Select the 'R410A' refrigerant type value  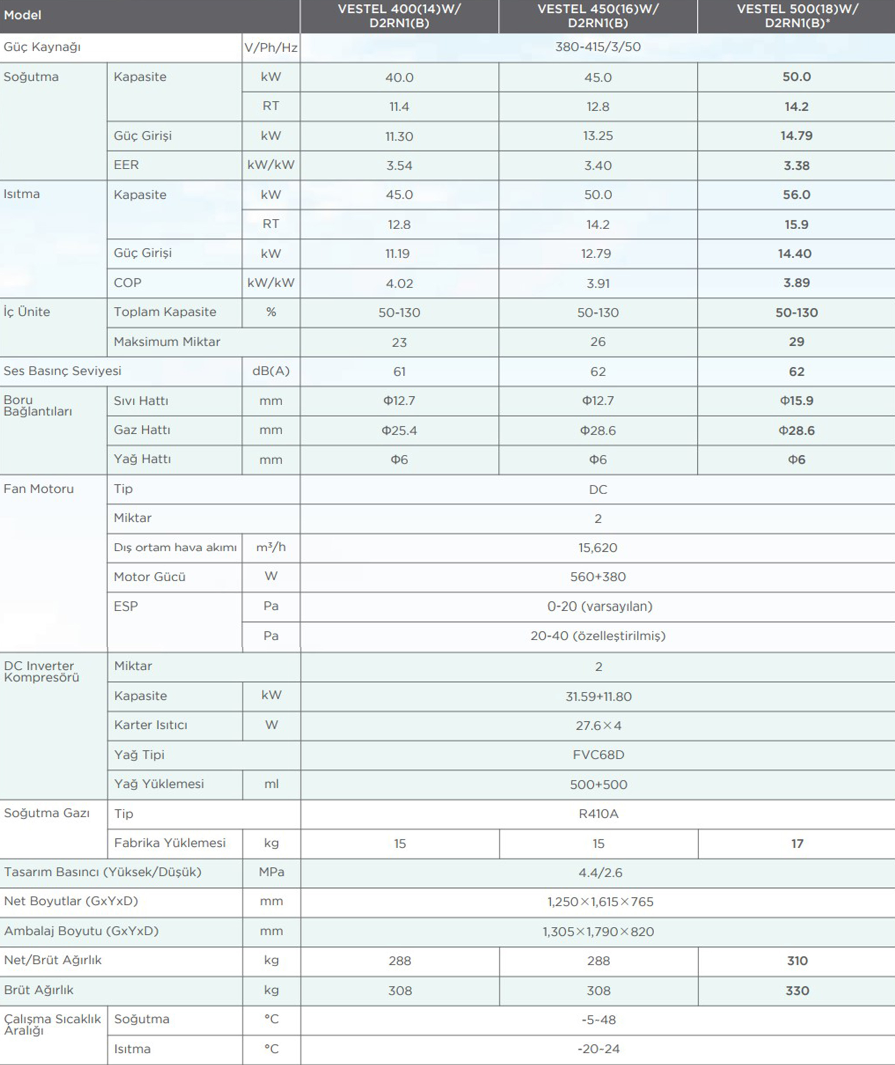pyautogui.click(x=599, y=814)
